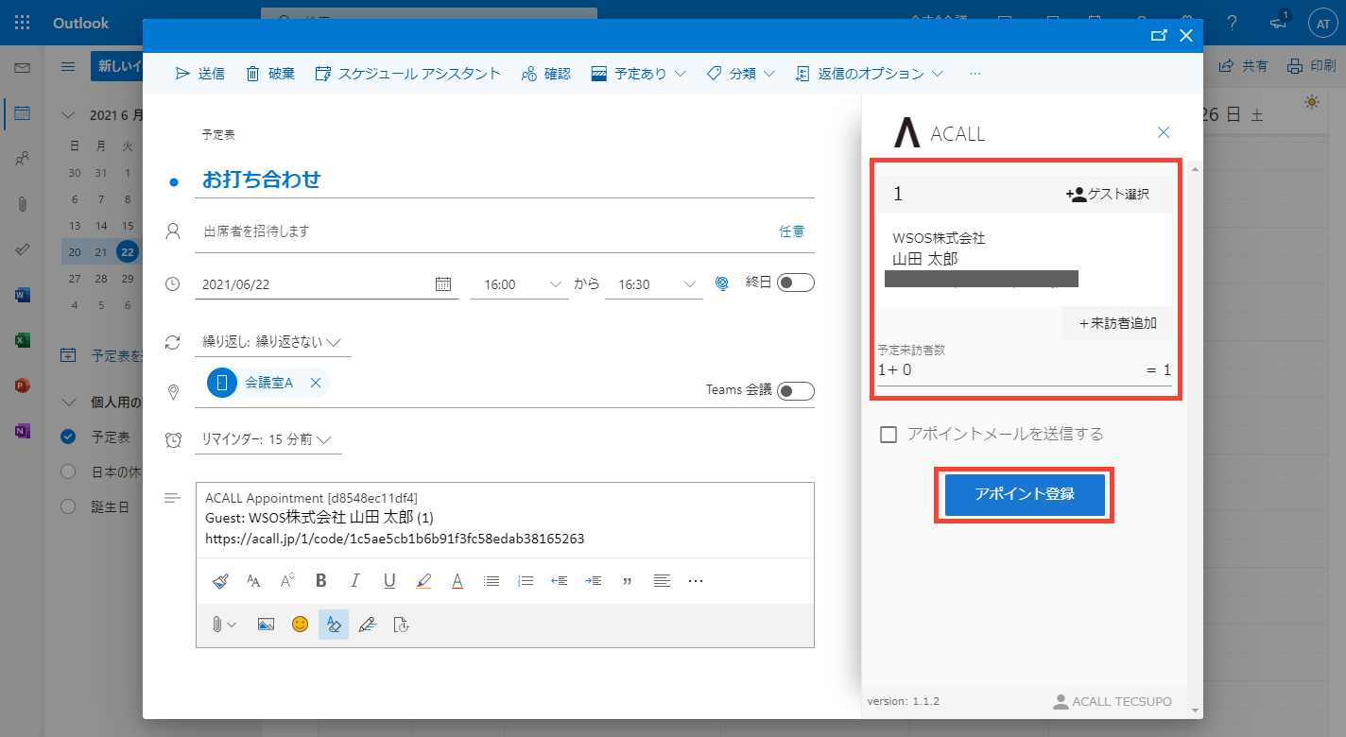Viewport: 1346px width, 737px height.
Task: Enable the Teams 会議 switch
Action: tap(796, 390)
